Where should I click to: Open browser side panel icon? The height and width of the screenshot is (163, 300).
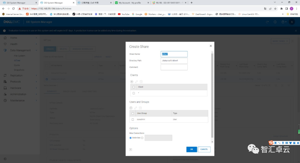(x=286, y=9)
